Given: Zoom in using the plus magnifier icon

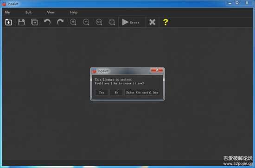Looking at the screenshot, I should 73,22.
